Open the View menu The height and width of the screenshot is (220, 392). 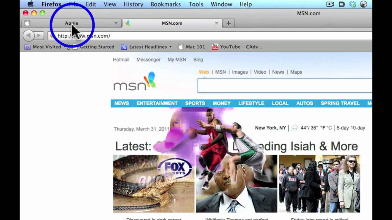pyautogui.click(x=110, y=4)
